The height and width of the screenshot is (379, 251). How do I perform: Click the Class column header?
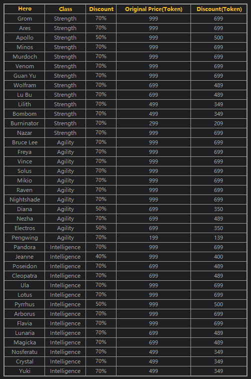click(65, 9)
